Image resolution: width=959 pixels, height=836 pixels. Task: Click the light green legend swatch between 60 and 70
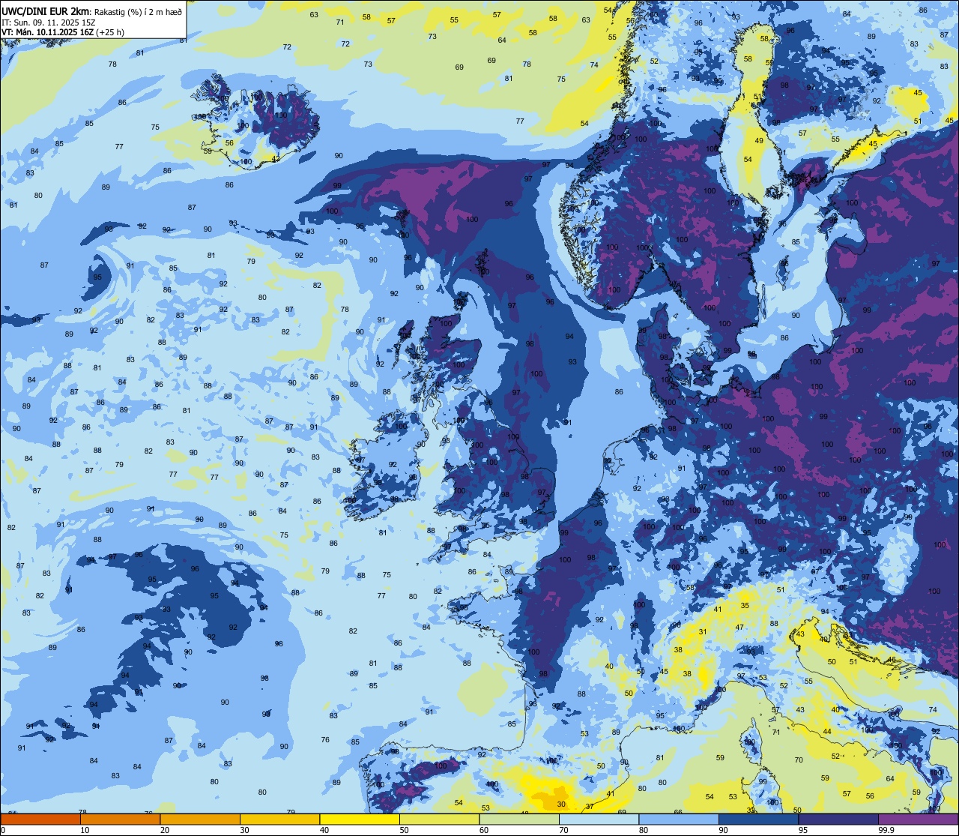(519, 819)
